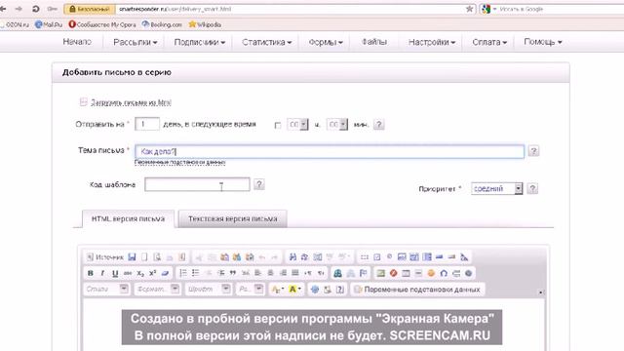Screen dimensions: 624x351
Task: Click the Replace icon
Action: pyautogui.click(x=305, y=257)
